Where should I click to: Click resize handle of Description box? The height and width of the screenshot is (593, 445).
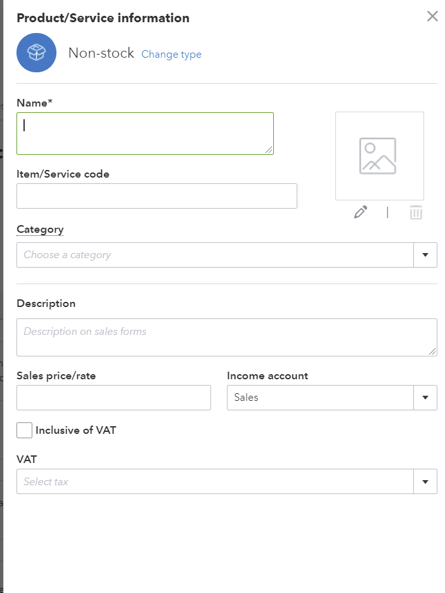pos(433,351)
